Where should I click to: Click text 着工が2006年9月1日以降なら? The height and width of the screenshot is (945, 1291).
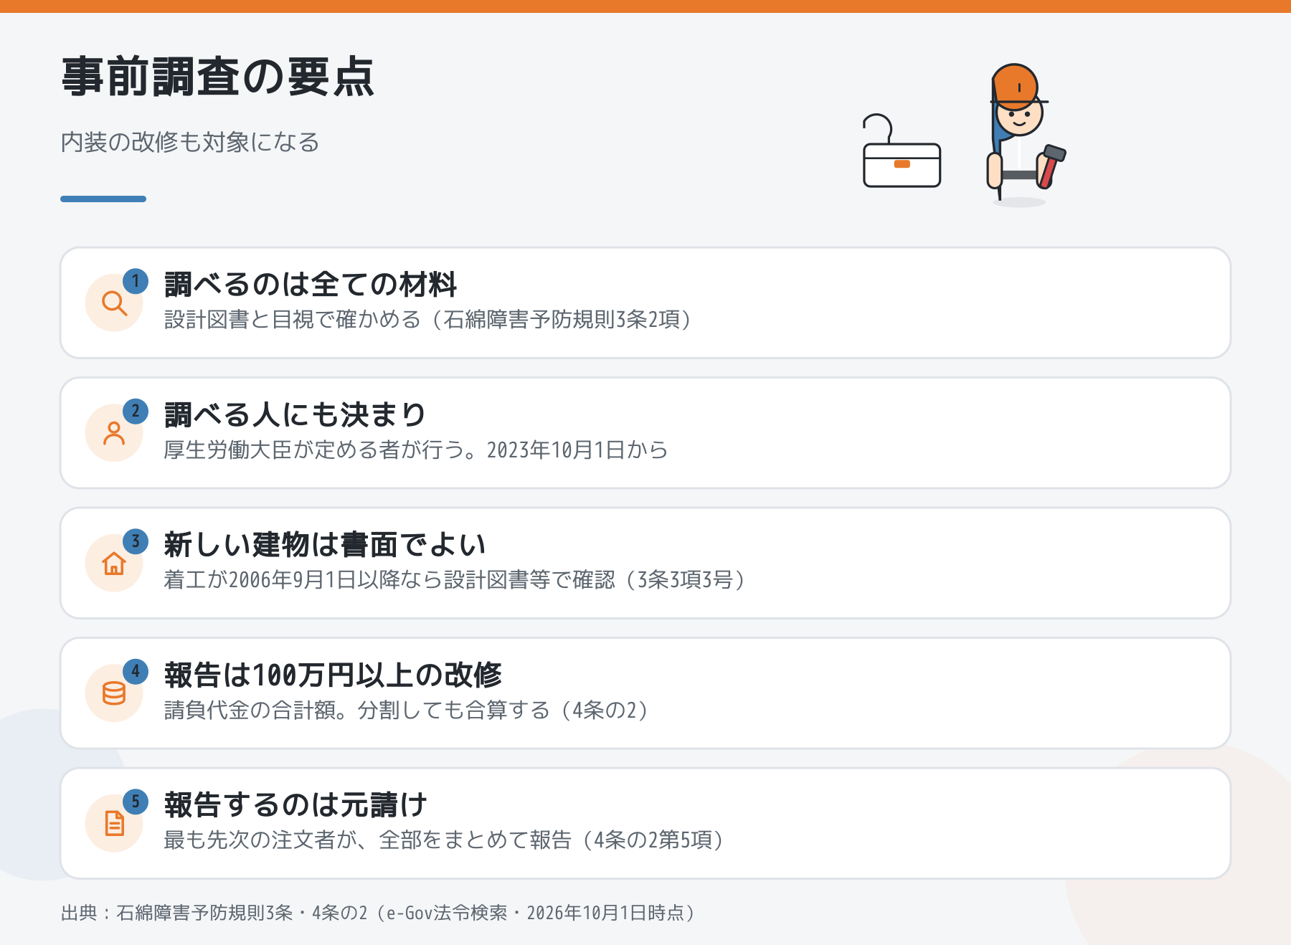[303, 579]
